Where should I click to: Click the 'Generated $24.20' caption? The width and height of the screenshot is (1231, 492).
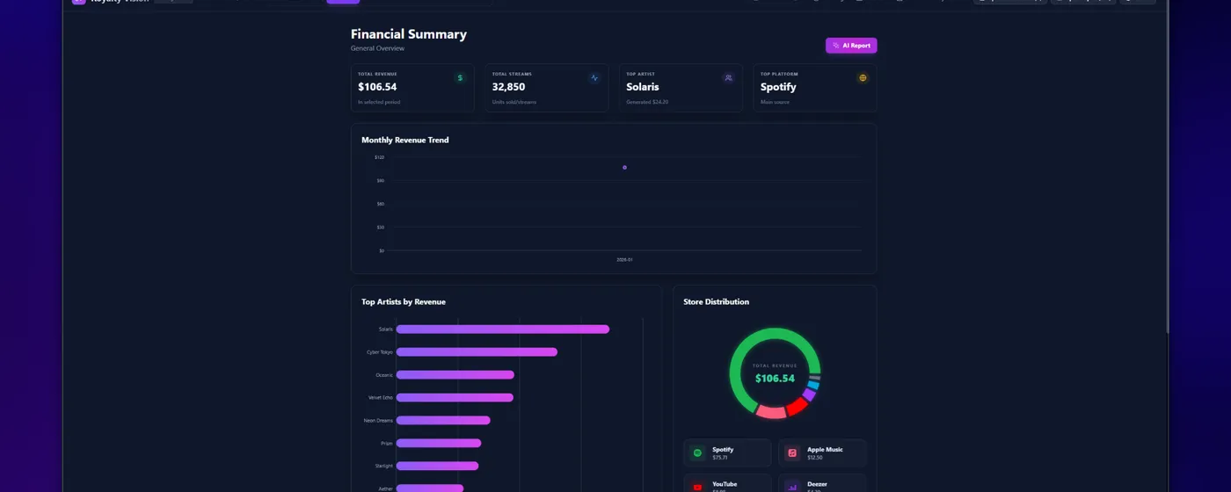click(647, 102)
